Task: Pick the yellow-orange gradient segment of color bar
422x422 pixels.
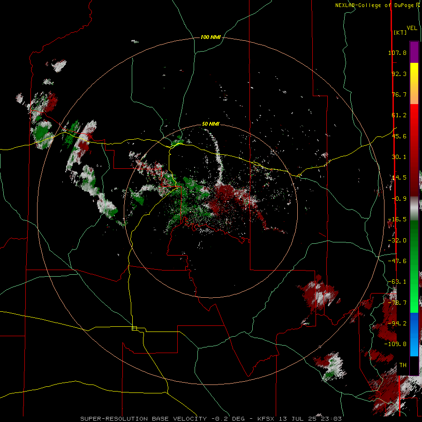Action: (414, 83)
